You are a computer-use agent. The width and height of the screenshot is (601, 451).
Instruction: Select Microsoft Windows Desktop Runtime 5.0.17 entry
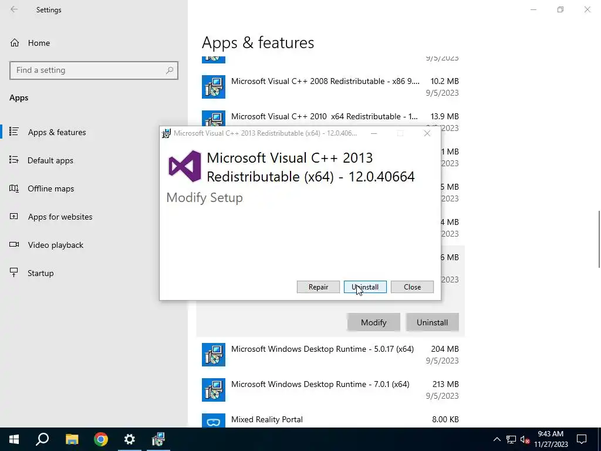[x=330, y=354]
